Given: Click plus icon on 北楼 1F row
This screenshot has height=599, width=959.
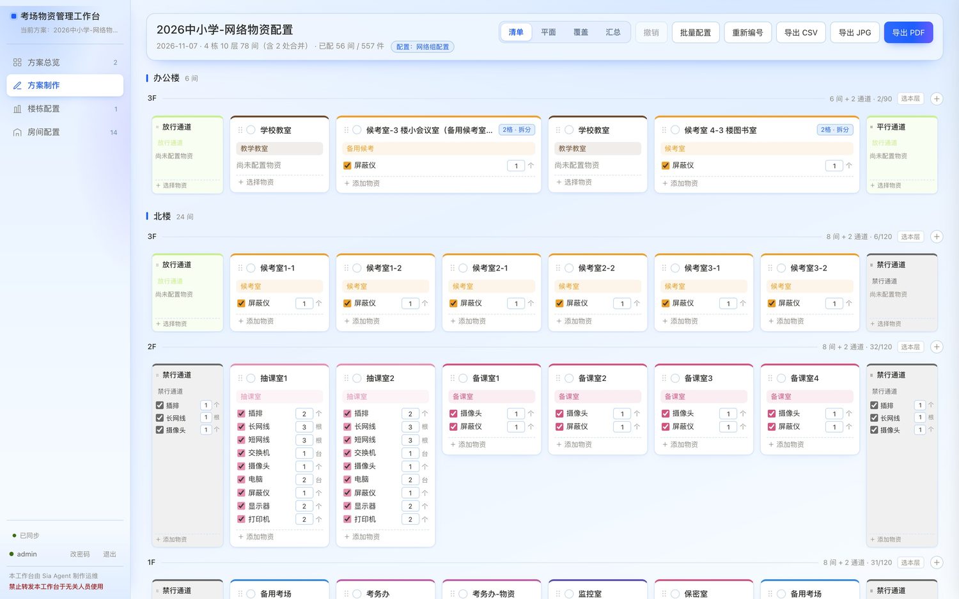Looking at the screenshot, I should pos(937,563).
